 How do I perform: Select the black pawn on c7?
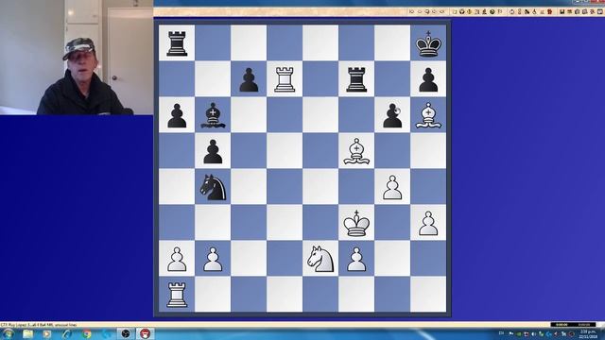[249, 80]
